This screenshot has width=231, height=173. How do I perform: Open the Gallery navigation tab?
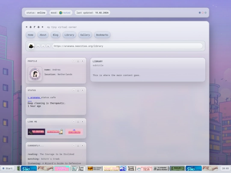click(x=85, y=35)
